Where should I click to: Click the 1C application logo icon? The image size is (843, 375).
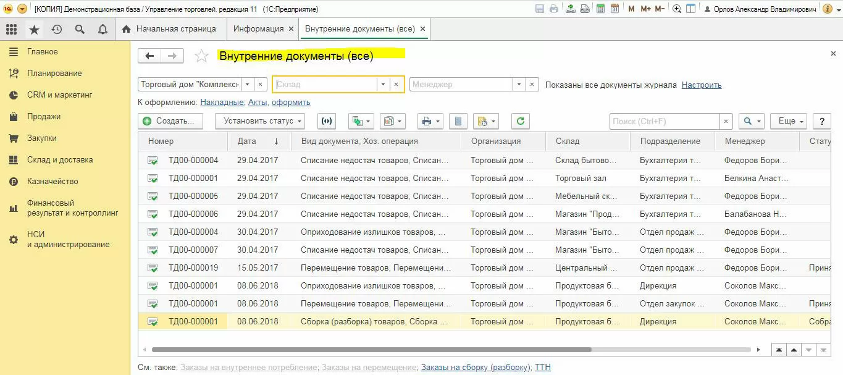coord(8,9)
